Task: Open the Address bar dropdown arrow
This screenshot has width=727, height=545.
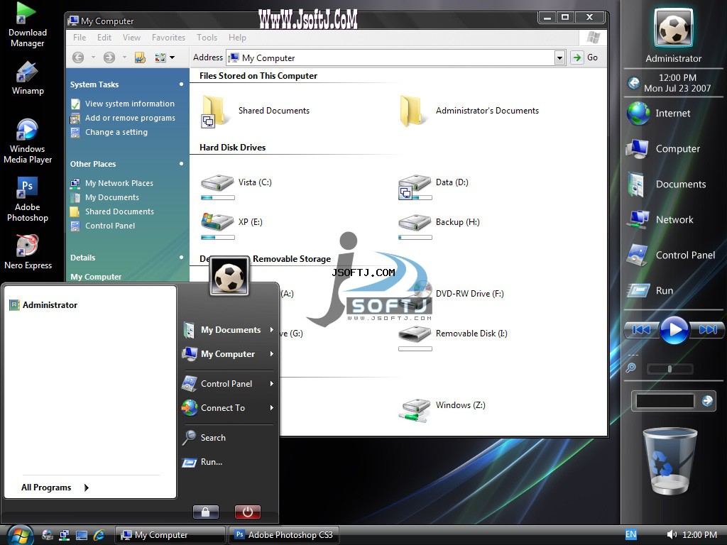Action: 559,58
